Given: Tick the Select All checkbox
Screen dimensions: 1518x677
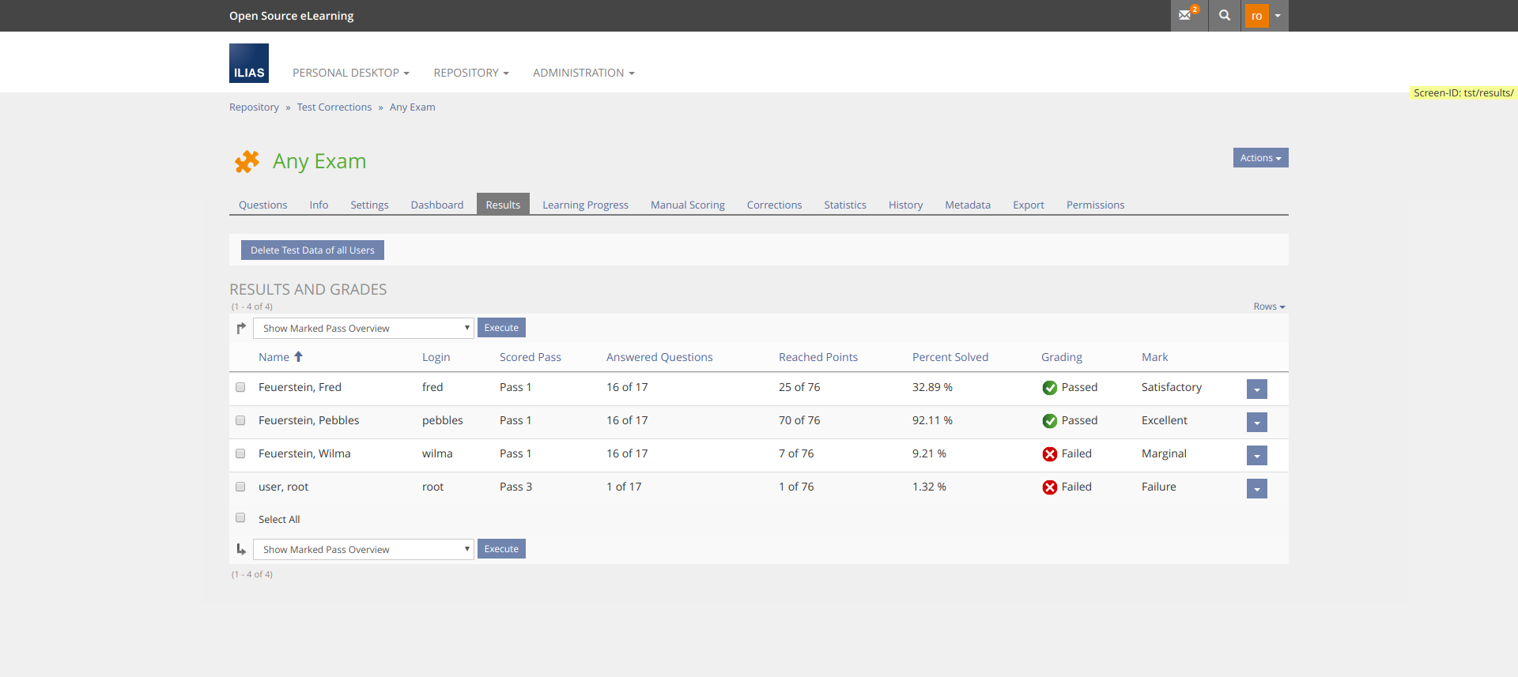Looking at the screenshot, I should click(240, 518).
